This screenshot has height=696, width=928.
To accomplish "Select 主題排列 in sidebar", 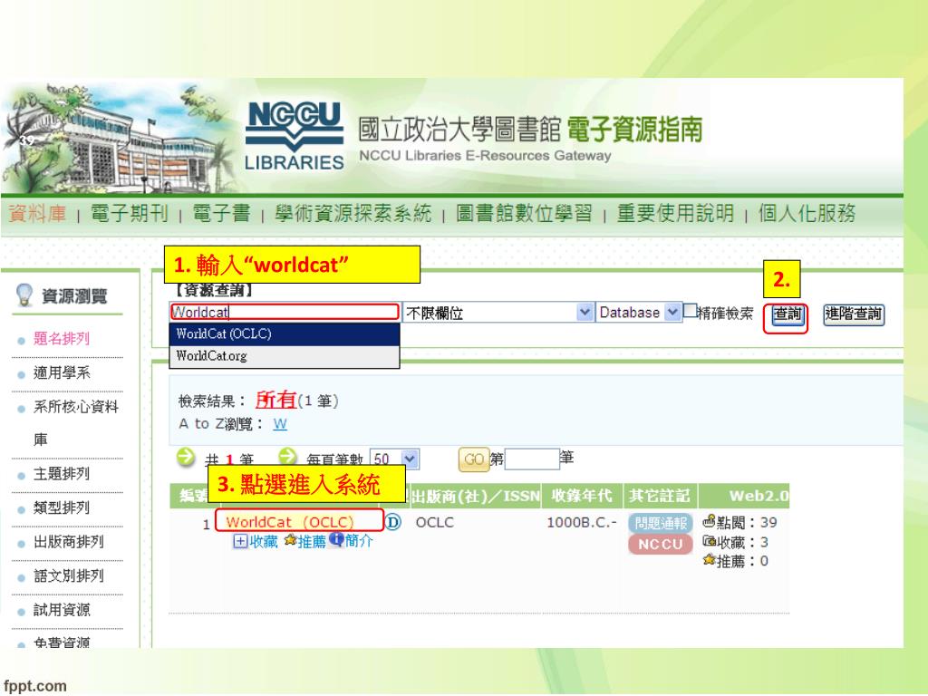I will (x=62, y=474).
